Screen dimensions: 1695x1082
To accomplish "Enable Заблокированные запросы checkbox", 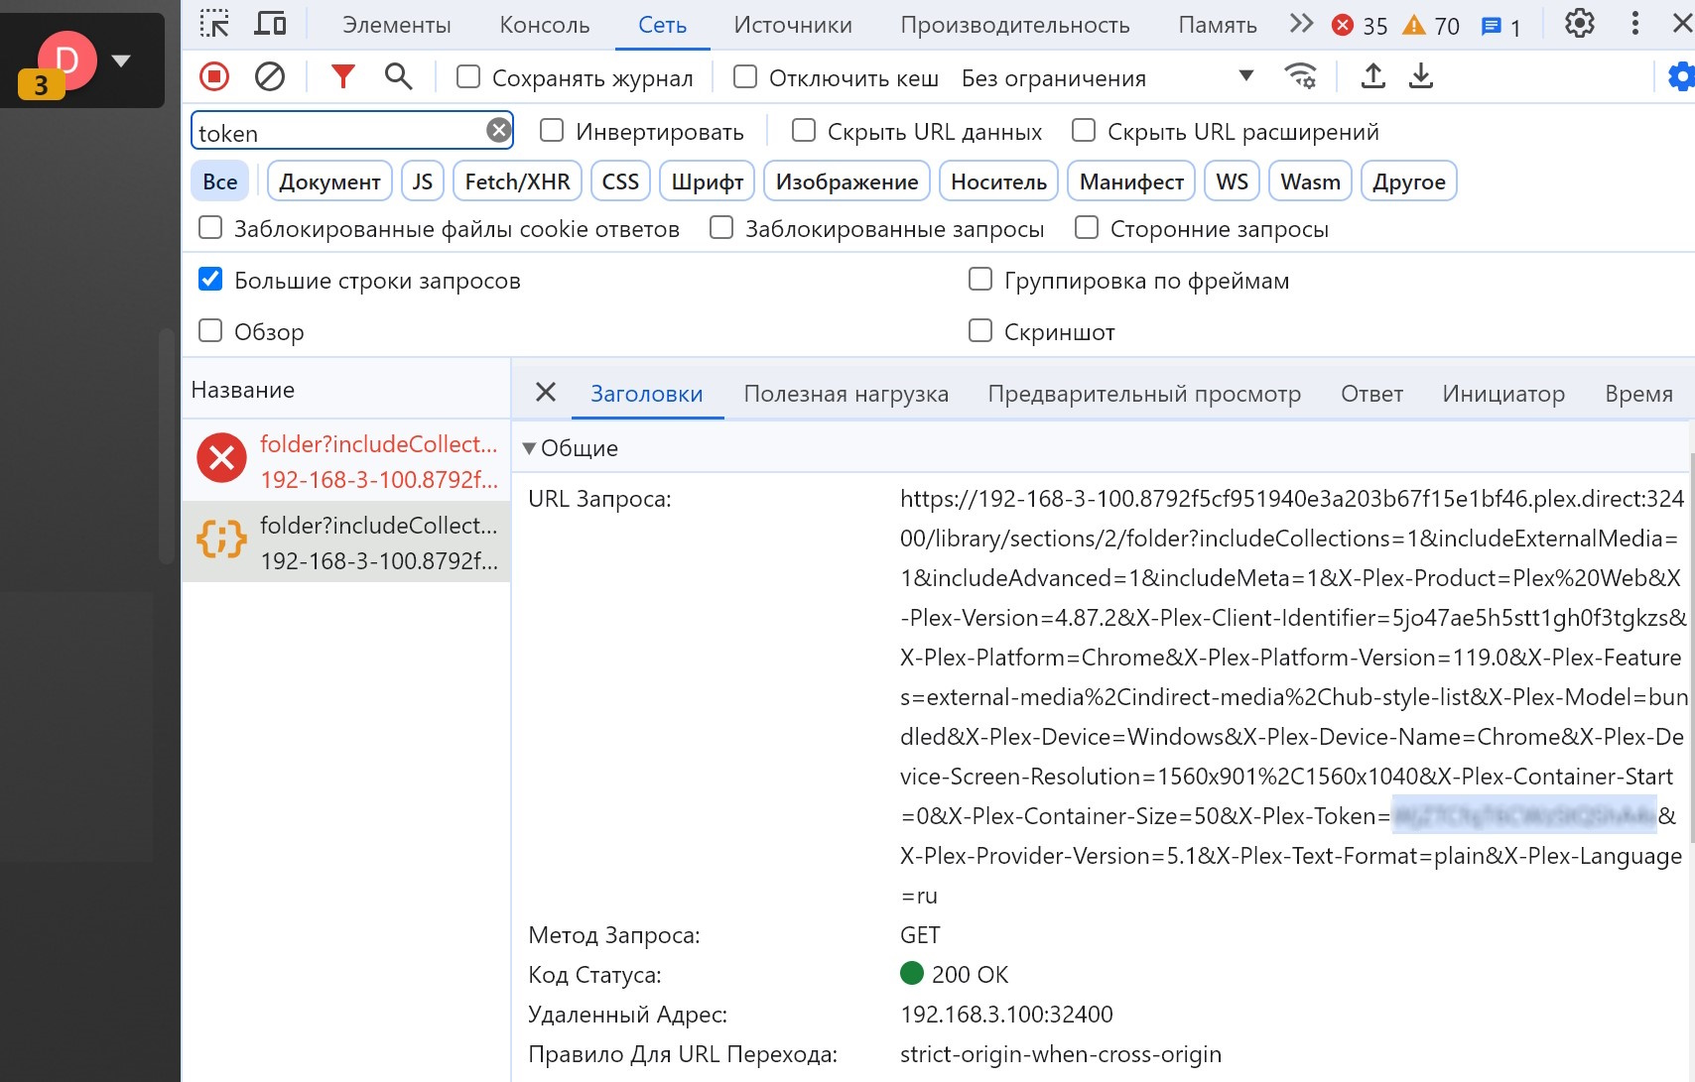I will pos(721,227).
